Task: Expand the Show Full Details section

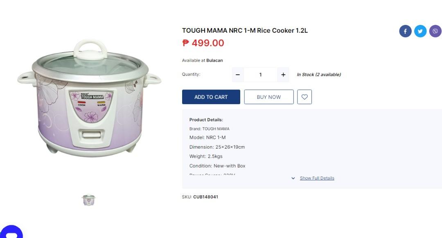Action: pos(317,178)
